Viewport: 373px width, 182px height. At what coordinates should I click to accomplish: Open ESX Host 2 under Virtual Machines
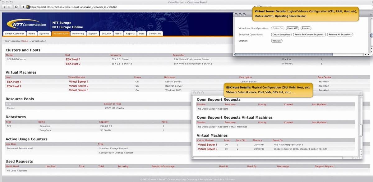[x=14, y=86]
